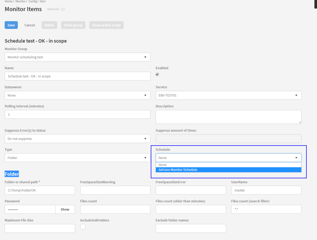Click the Show group button
Screen dimensions: 317x240
pos(73,25)
